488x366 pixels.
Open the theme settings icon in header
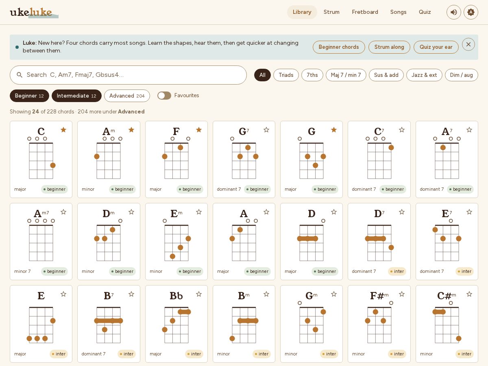[471, 12]
